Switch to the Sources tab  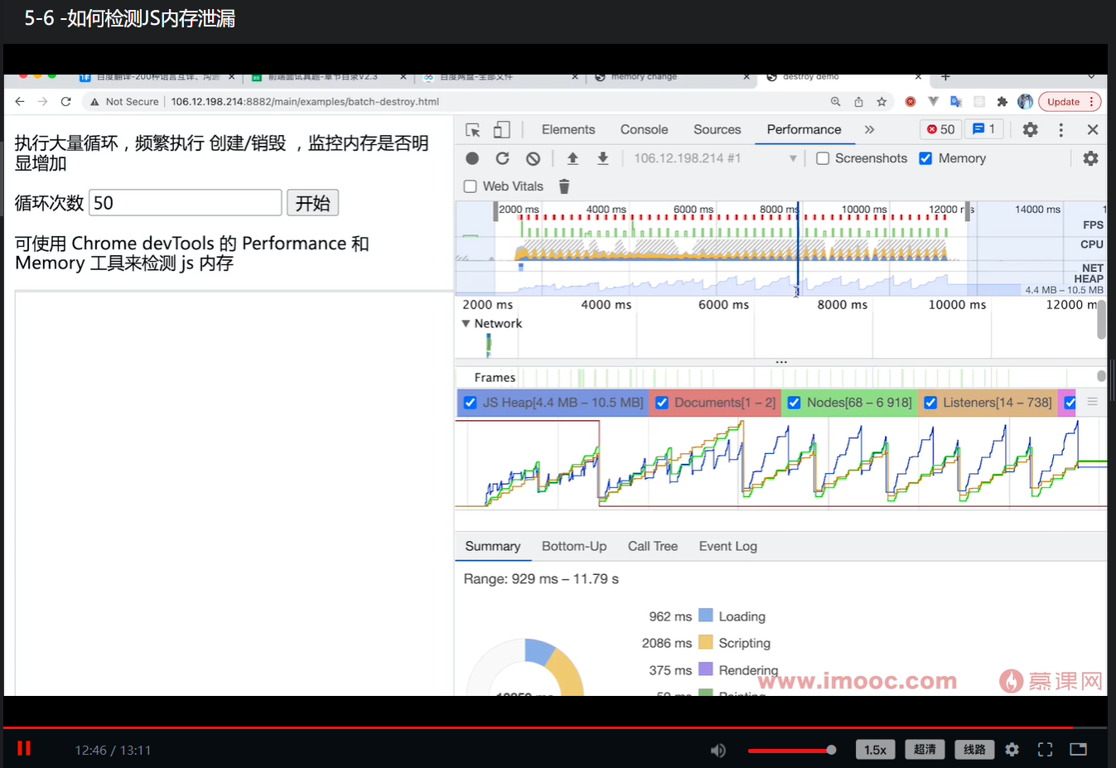point(717,130)
